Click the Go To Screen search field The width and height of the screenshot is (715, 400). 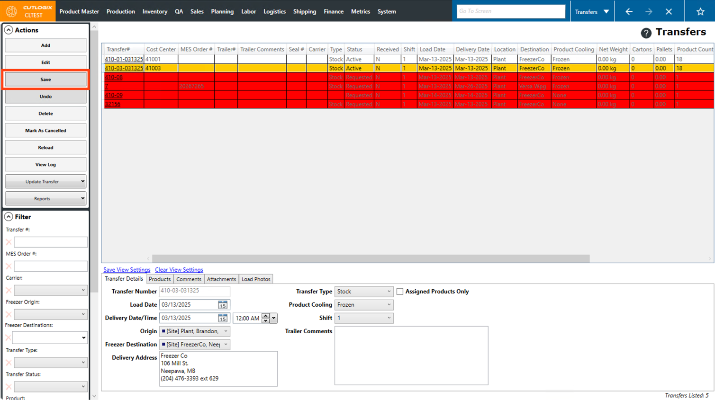click(x=510, y=11)
